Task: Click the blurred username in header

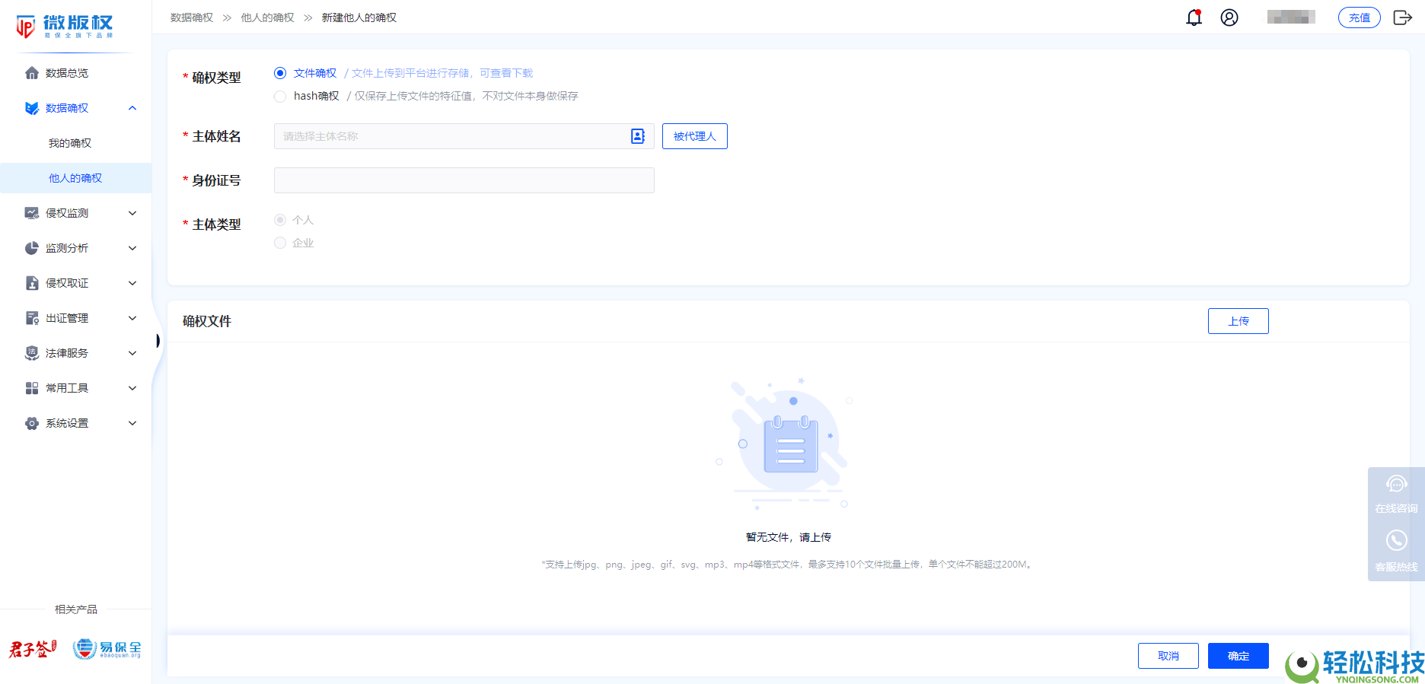Action: pyautogui.click(x=1291, y=17)
